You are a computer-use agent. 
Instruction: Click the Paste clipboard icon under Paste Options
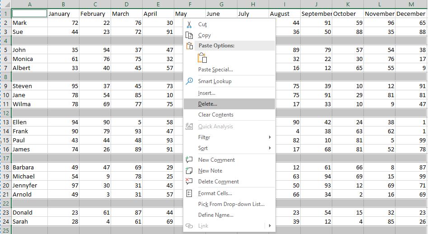[x=202, y=58]
